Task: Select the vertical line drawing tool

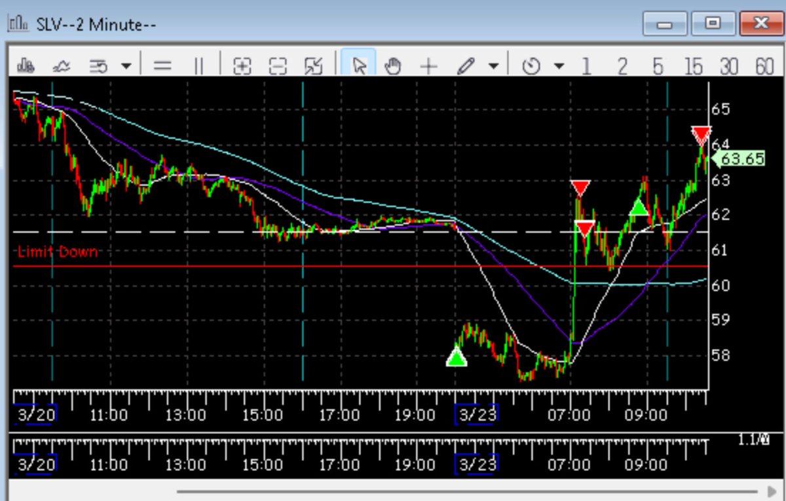Action: coord(198,65)
